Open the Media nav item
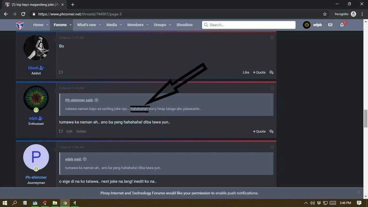 (x=112, y=25)
